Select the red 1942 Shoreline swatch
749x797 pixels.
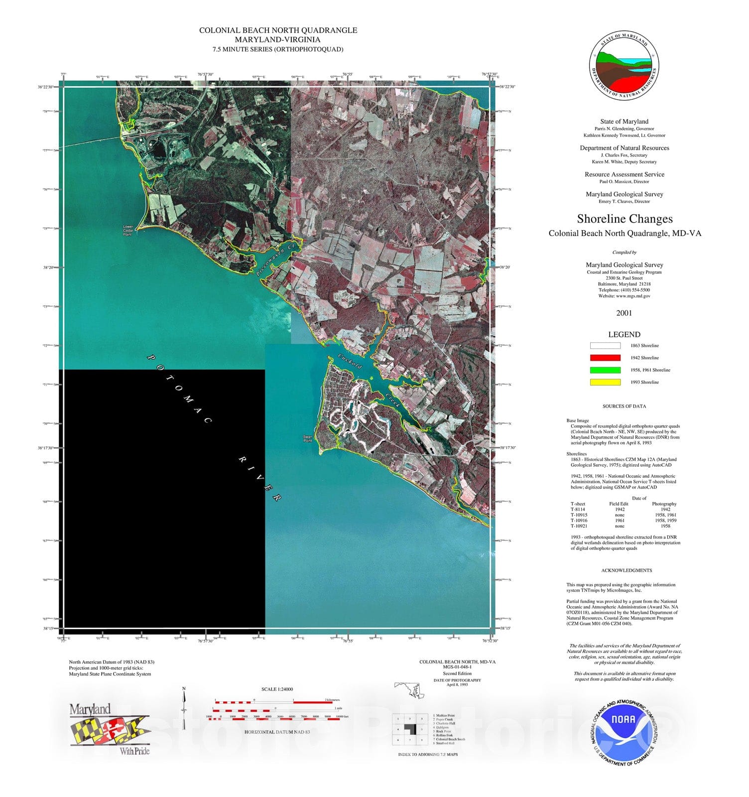605,358
